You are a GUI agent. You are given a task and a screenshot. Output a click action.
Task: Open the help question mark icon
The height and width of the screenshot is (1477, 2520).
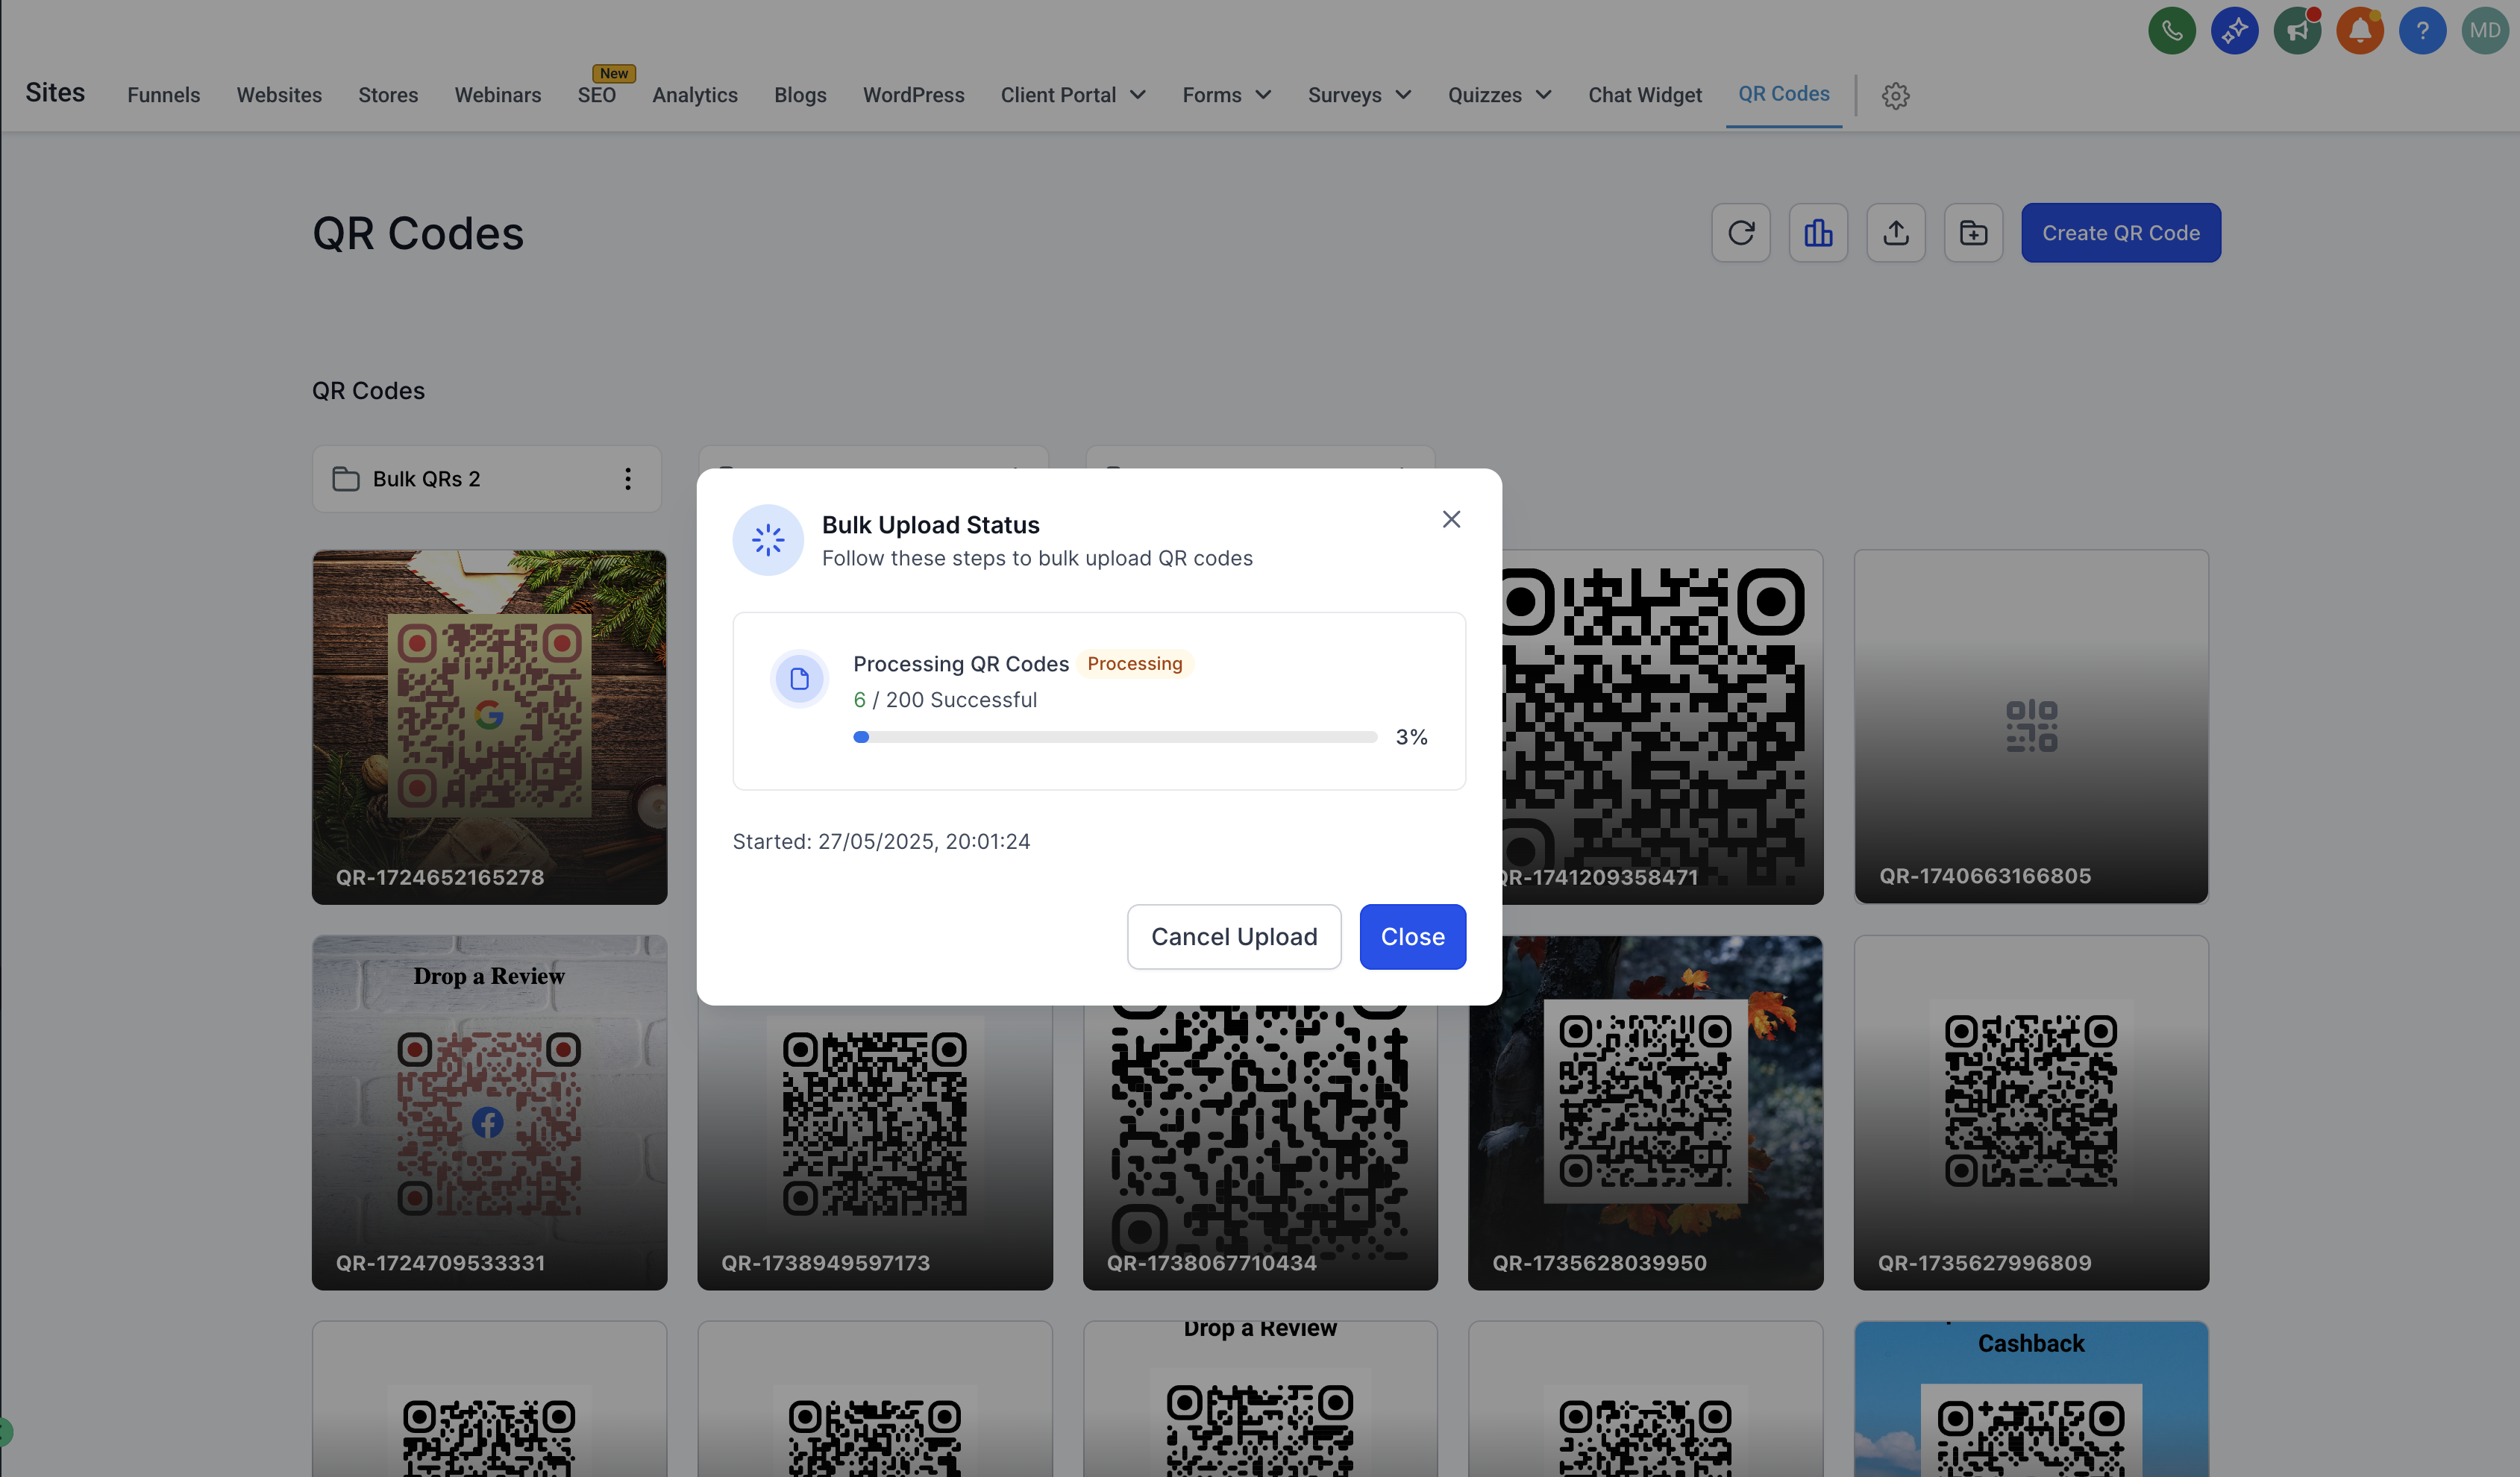pyautogui.click(x=2422, y=31)
